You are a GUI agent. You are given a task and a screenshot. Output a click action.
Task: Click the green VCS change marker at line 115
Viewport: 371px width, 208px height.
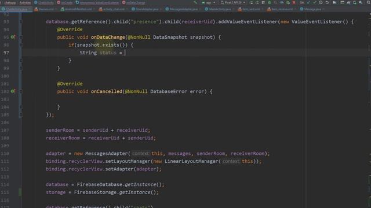[x=20, y=192]
